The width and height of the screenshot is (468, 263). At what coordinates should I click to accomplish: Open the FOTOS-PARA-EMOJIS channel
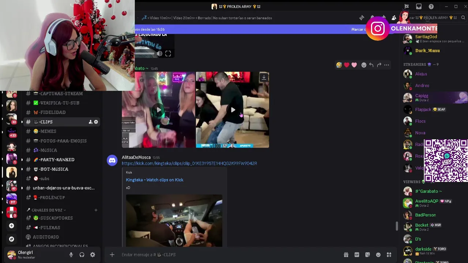pyautogui.click(x=61, y=141)
